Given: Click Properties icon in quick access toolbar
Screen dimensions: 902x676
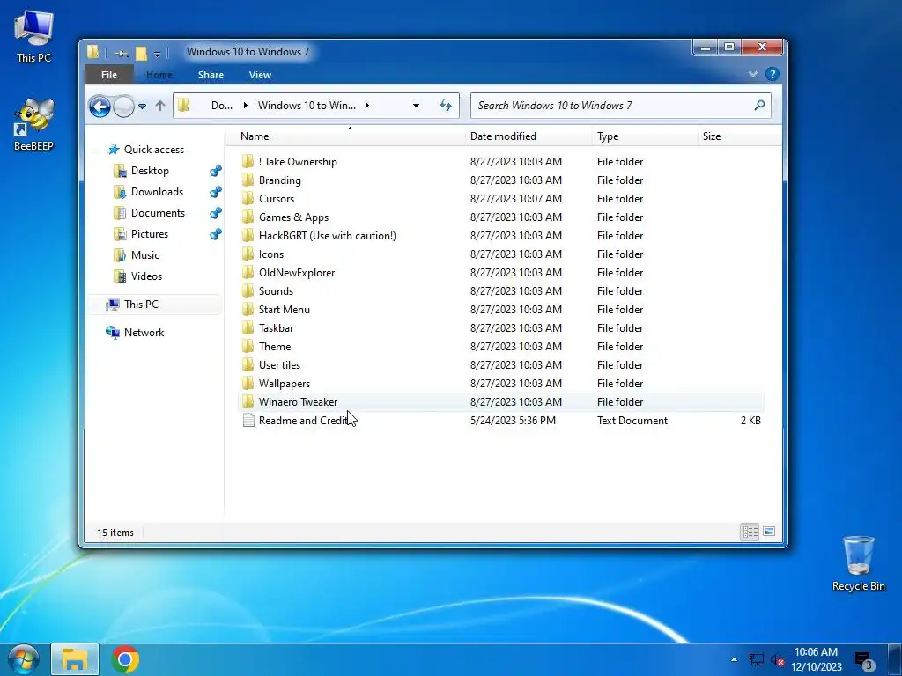Looking at the screenshot, I should 122,54.
